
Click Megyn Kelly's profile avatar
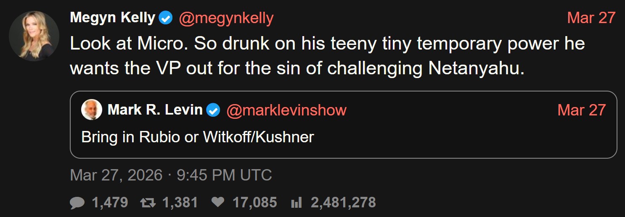(34, 36)
